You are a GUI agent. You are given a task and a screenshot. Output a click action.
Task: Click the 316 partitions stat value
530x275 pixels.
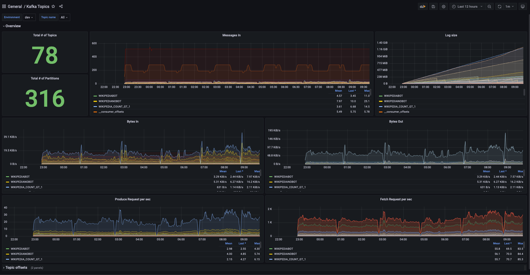45,98
